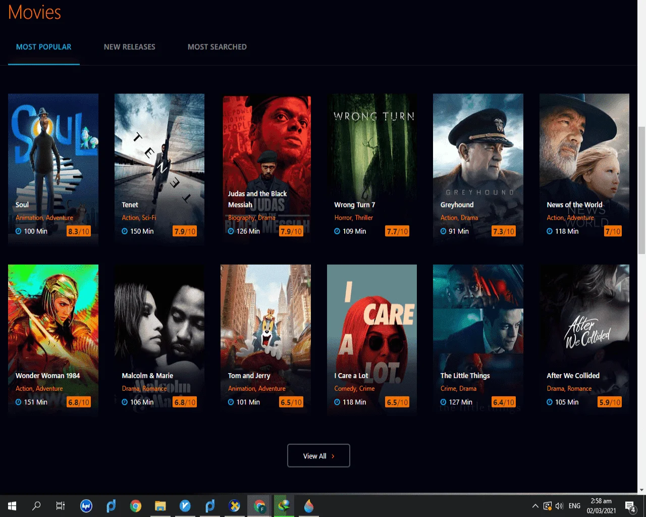Click the clock icon beside Soul's 100 Min
Viewport: 646px width, 517px height.
pyautogui.click(x=19, y=231)
